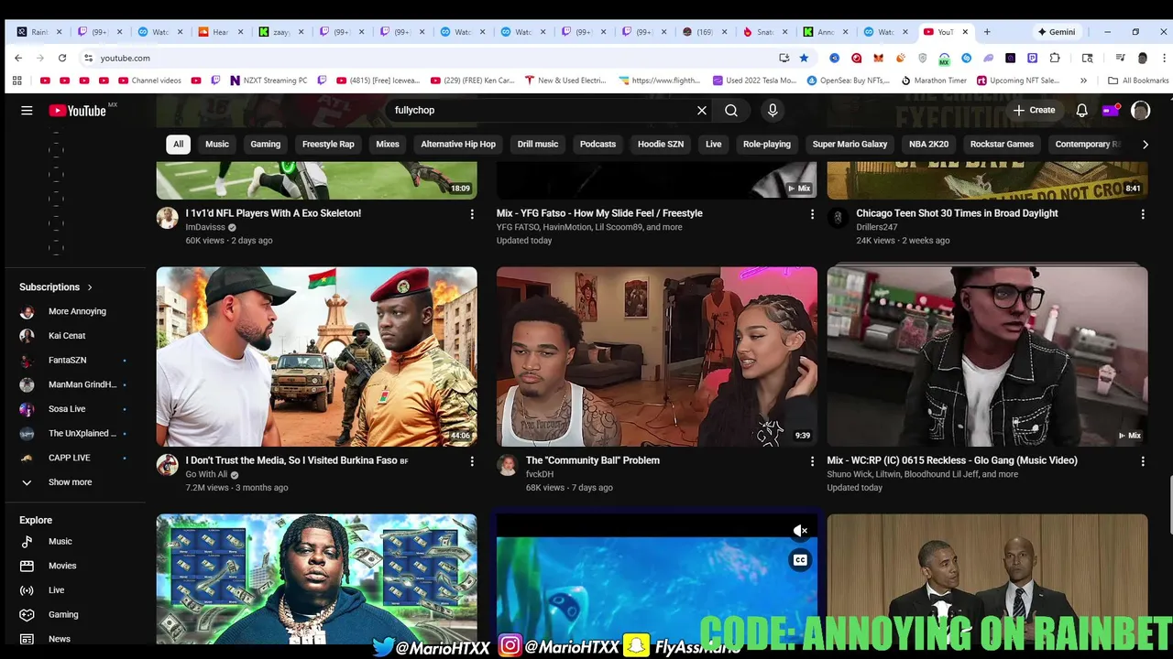
Task: Click the magnifier search button
Action: 731,110
